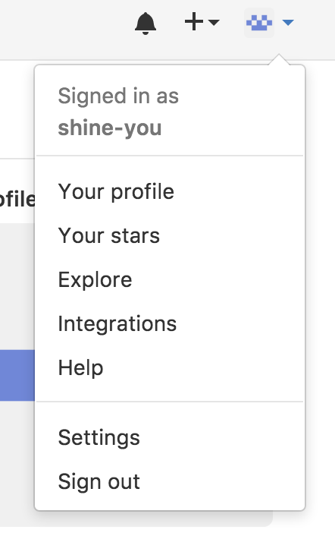Expand the caret beside the plus icon
The width and height of the screenshot is (335, 536).
pyautogui.click(x=214, y=22)
